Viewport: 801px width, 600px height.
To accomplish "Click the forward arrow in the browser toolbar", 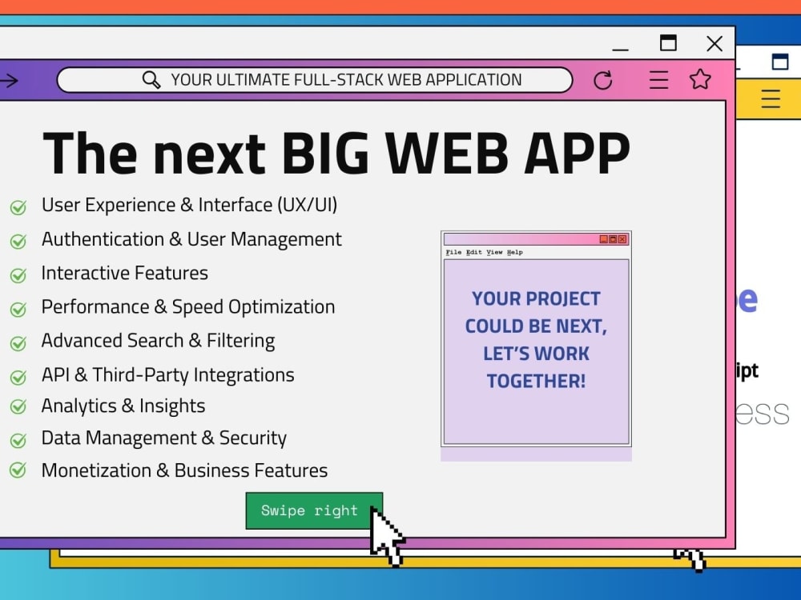I will click(x=9, y=80).
